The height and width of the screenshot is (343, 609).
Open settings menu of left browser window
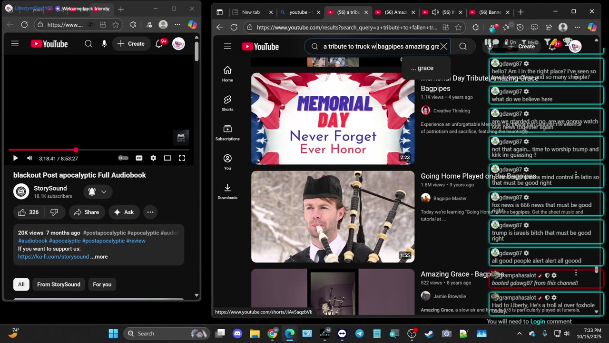pos(177,25)
